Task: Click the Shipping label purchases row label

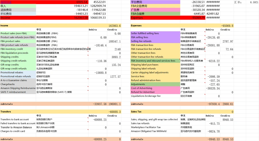Action: click(155, 65)
